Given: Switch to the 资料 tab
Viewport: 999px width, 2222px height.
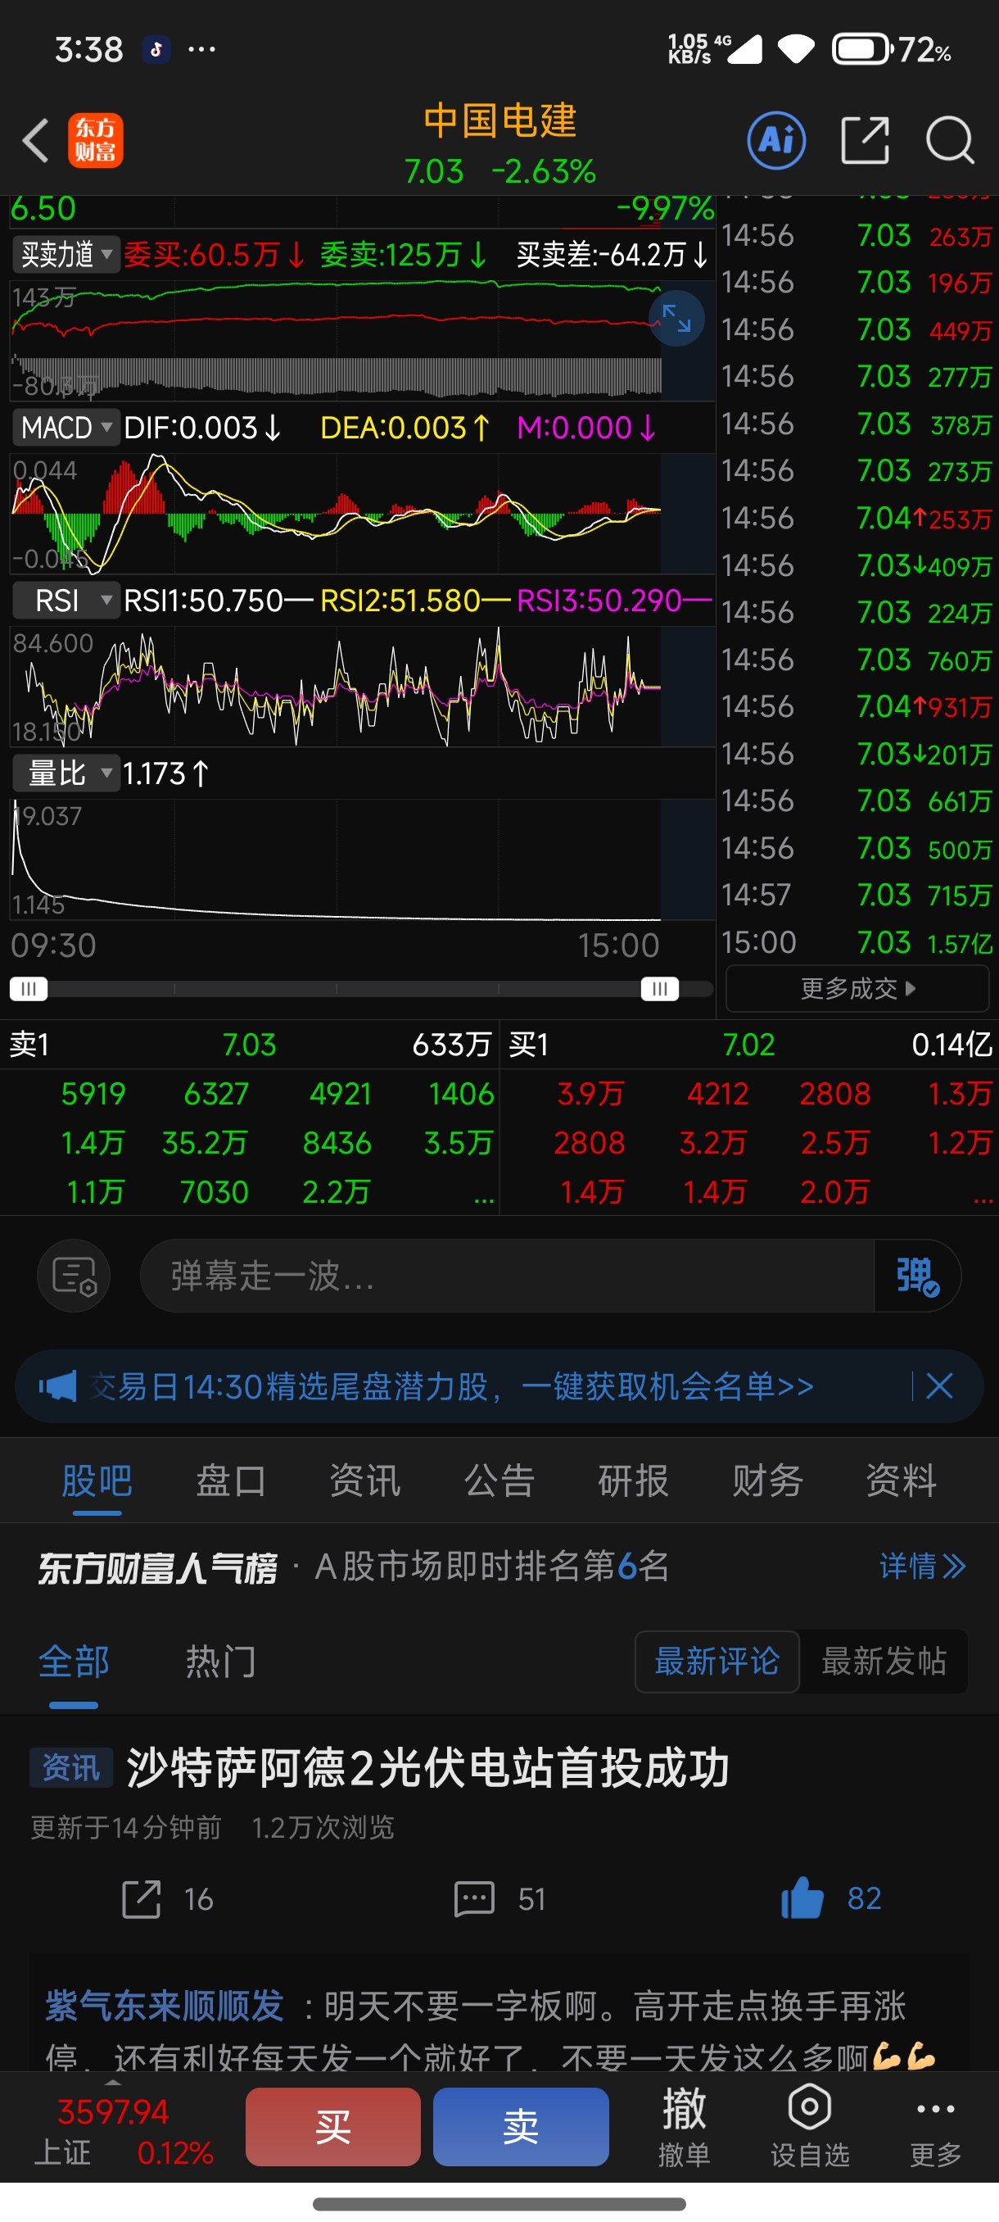Looking at the screenshot, I should pyautogui.click(x=901, y=1481).
